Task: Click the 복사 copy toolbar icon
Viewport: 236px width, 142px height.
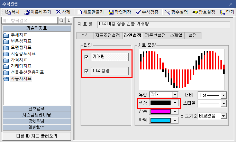Action: (x=8, y=12)
